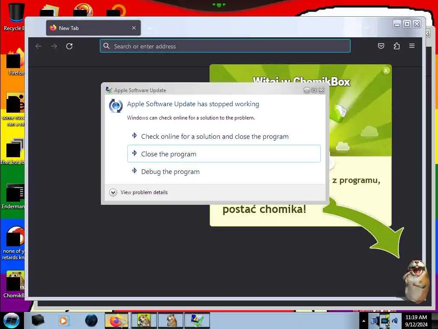The height and width of the screenshot is (329, 438).
Task: Dismiss the ChomikBox welcome popup
Action: coord(386,71)
